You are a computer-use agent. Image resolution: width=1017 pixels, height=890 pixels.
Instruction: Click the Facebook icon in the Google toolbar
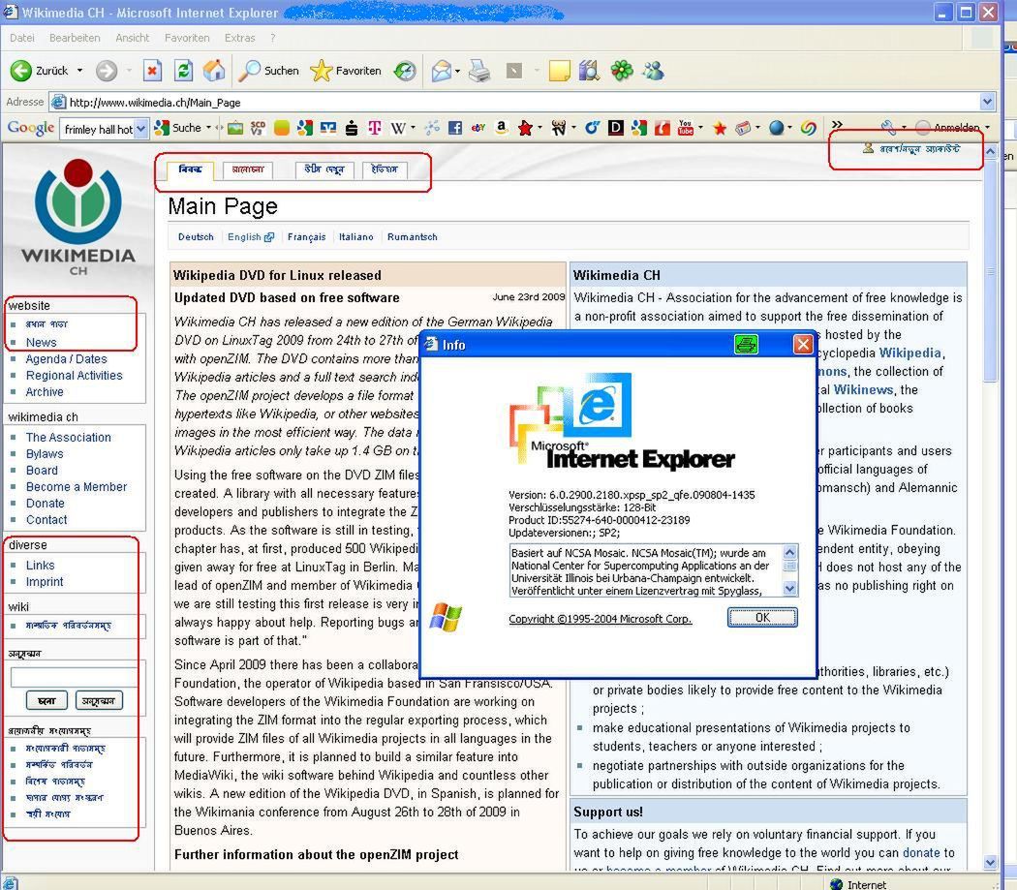454,128
